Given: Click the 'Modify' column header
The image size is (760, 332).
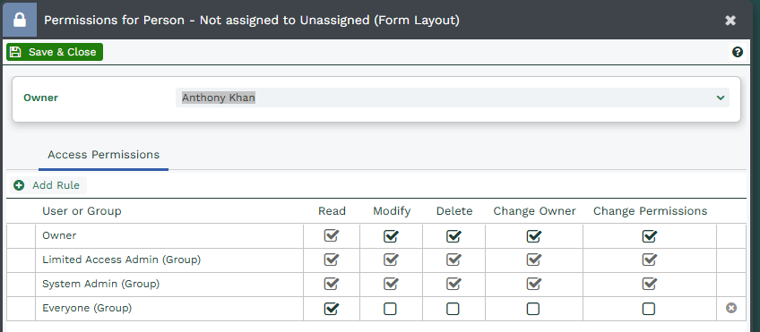Looking at the screenshot, I should (392, 211).
